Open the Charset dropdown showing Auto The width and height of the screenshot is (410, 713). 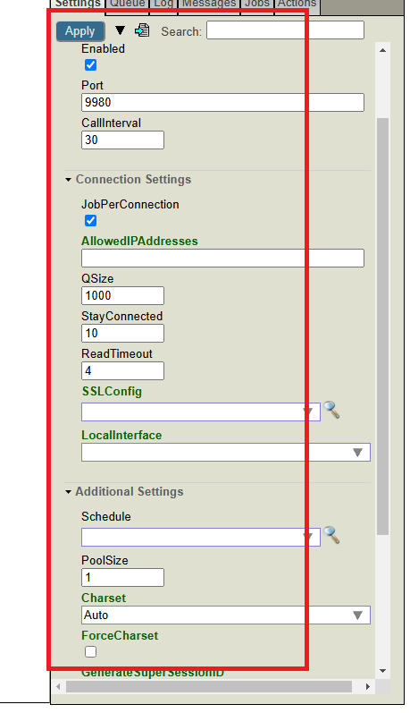[x=226, y=615]
